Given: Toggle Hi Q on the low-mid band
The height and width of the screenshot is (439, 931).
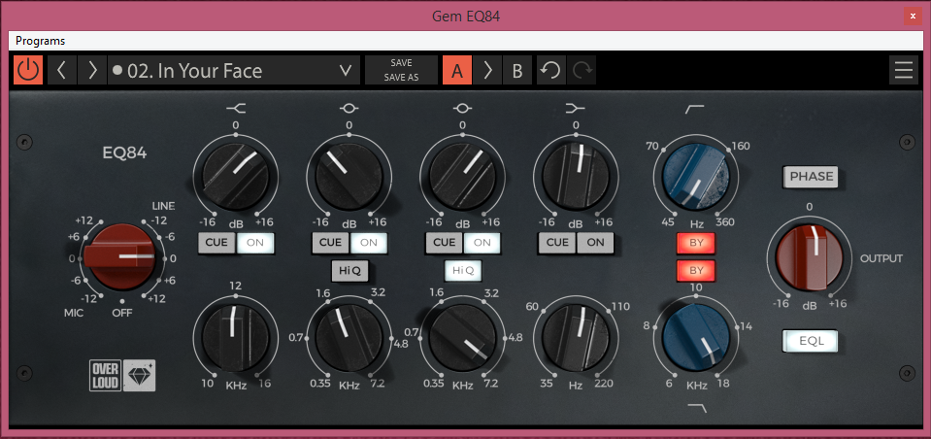Looking at the screenshot, I should coord(463,271).
